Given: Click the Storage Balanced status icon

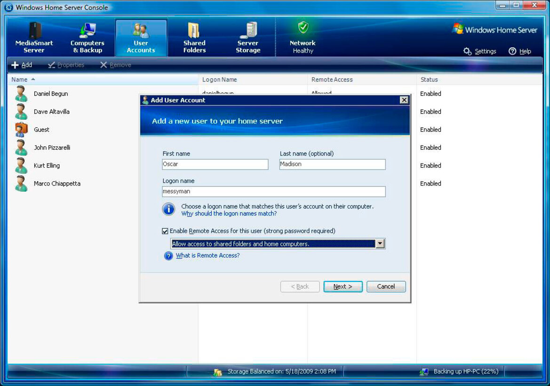Looking at the screenshot, I should [217, 372].
